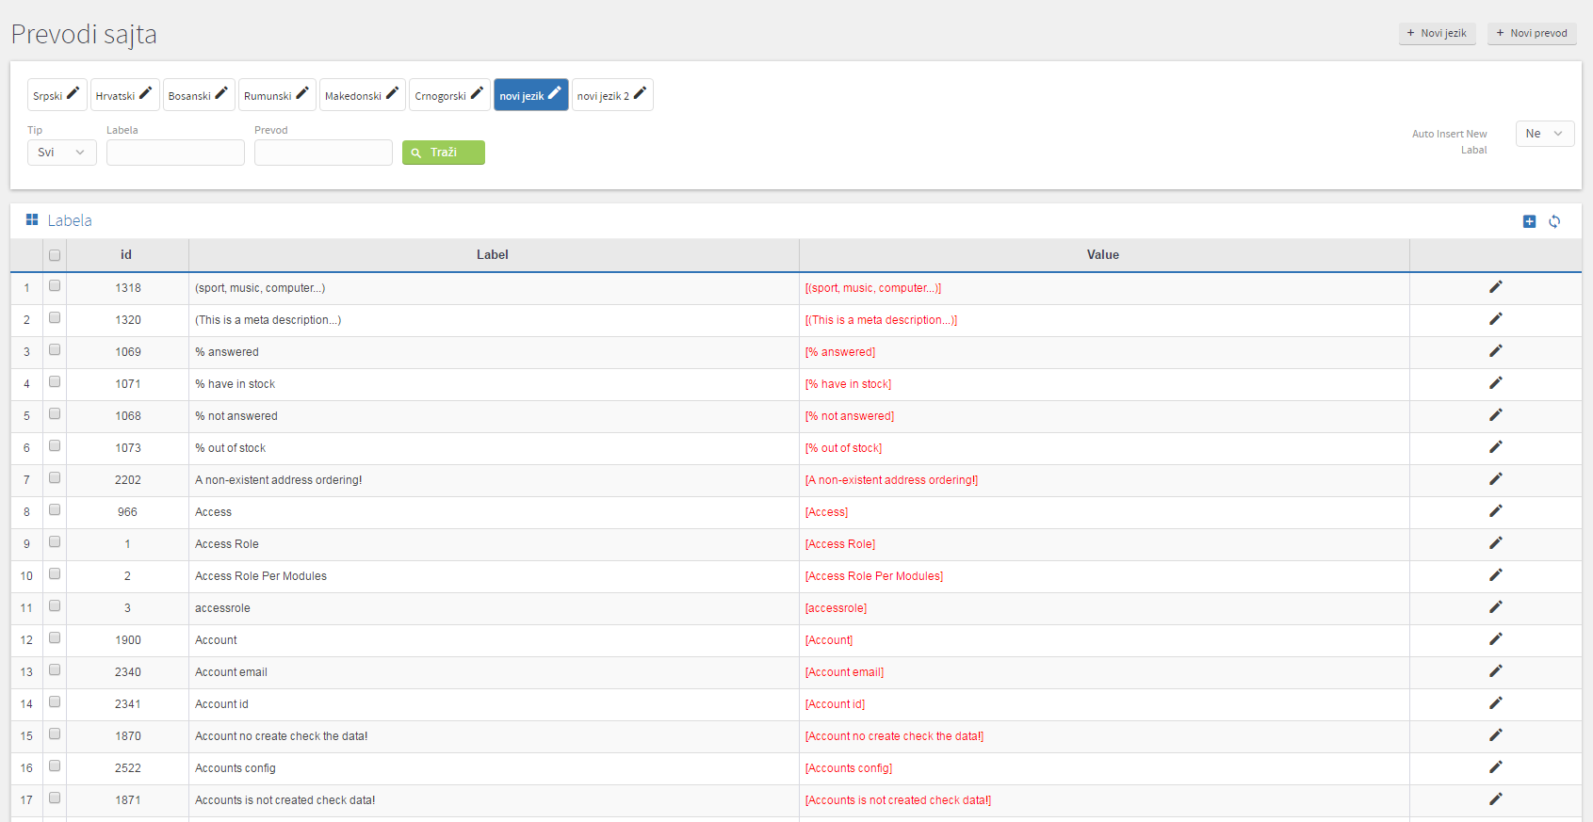The height and width of the screenshot is (822, 1593).
Task: Click the add row plus icon in Labela panel
Action: tap(1529, 221)
